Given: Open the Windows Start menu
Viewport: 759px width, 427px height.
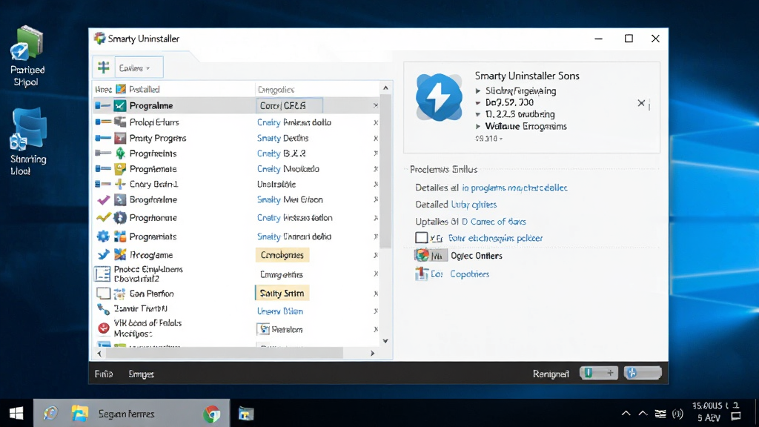Looking at the screenshot, I should click(16, 414).
